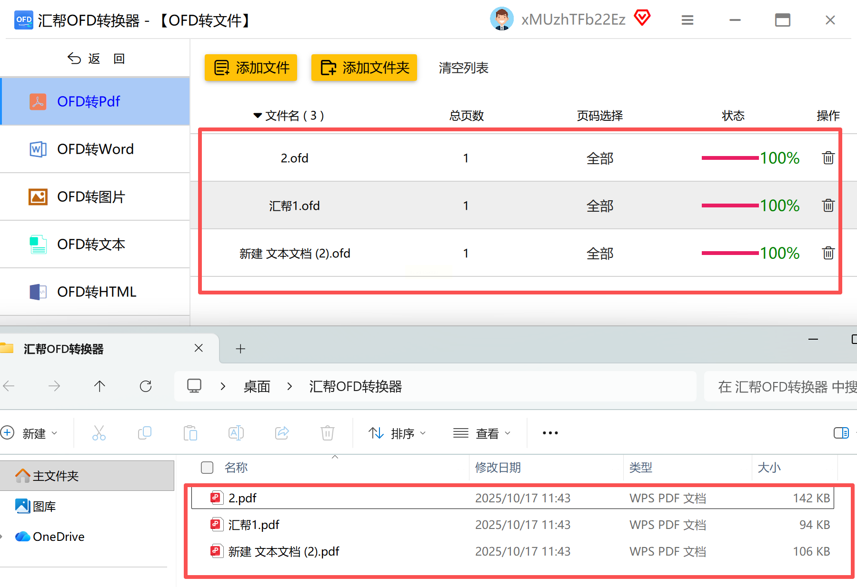Click the Share icon in explorer toolbar
The height and width of the screenshot is (587, 857).
(x=282, y=433)
